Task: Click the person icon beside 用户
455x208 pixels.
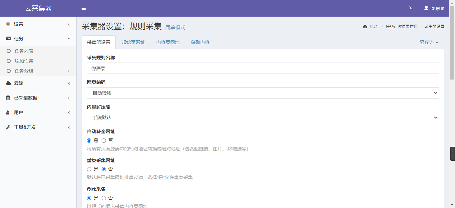Action: click(x=8, y=112)
